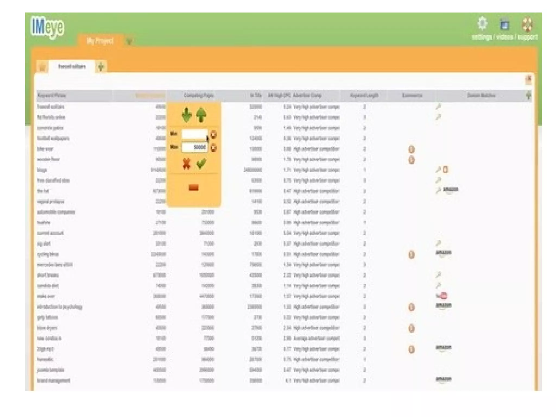Click plus icon at column header end

tap(528, 95)
